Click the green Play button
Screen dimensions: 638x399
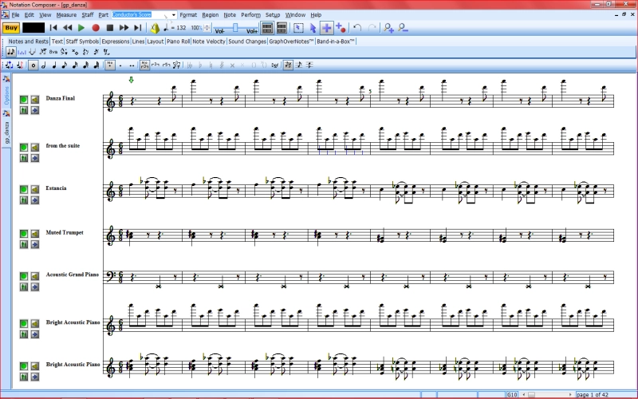[x=81, y=28]
